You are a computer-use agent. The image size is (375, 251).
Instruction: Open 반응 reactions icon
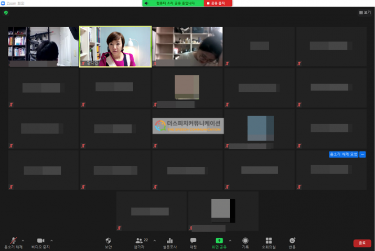[292, 241]
